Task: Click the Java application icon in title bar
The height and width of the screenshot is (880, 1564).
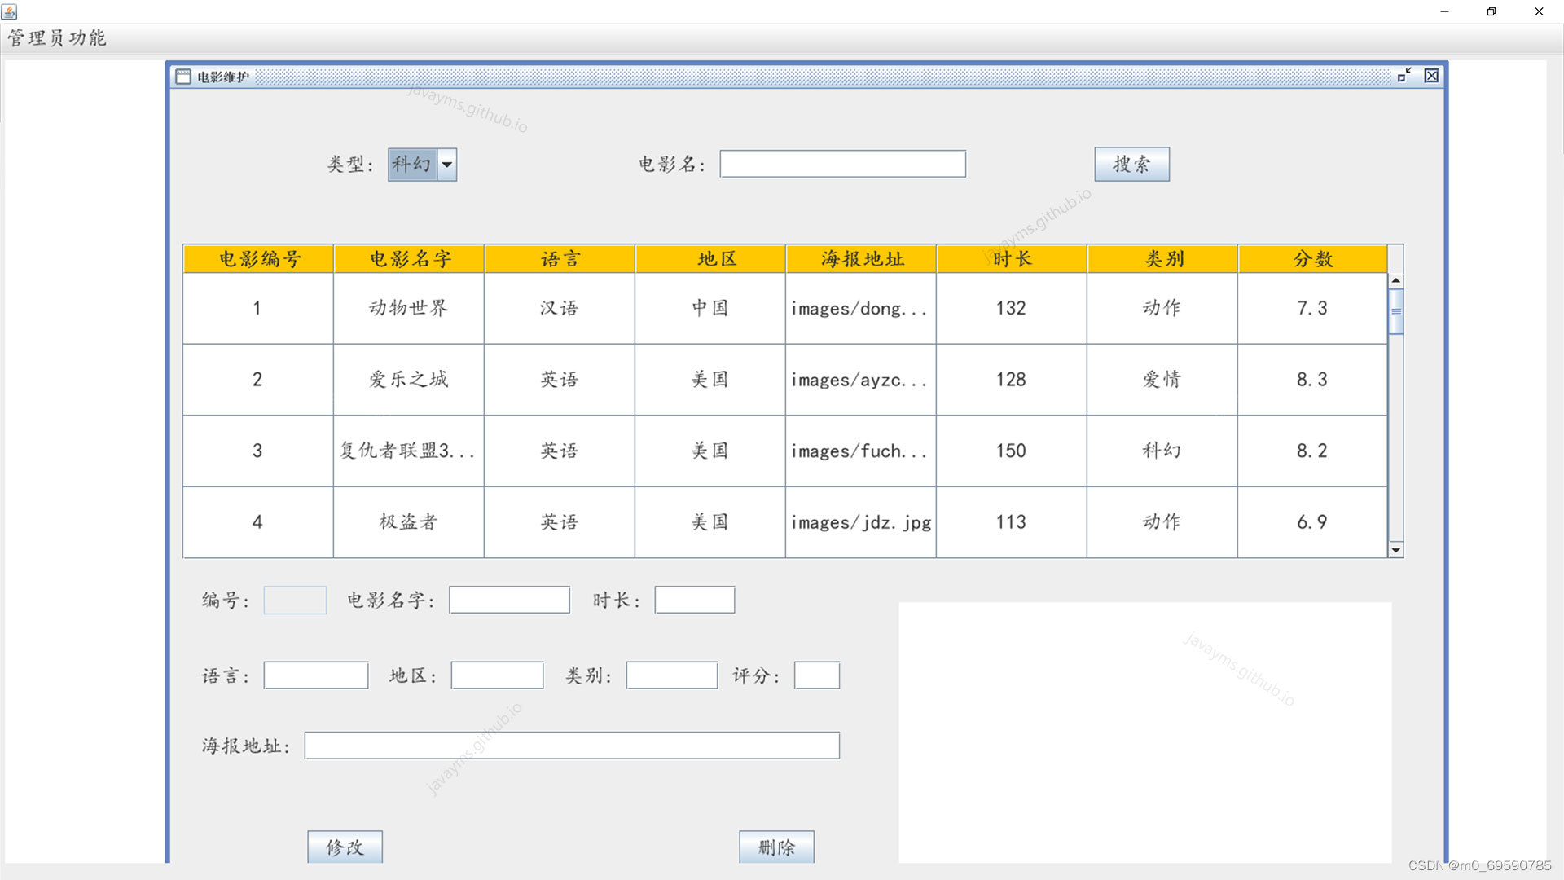Action: point(10,11)
